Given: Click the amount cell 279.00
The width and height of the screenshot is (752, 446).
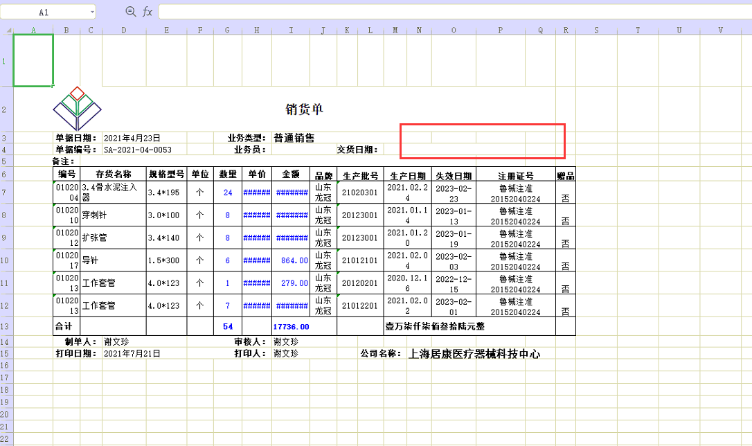Looking at the screenshot, I should (x=291, y=283).
